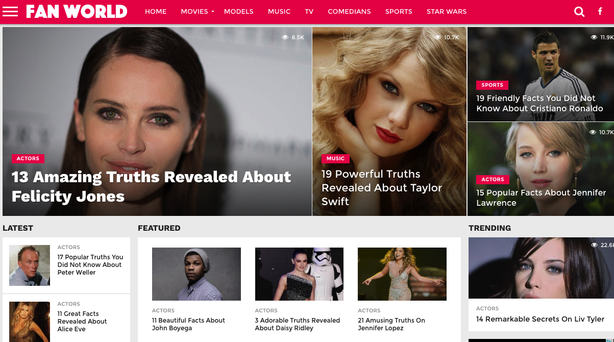This screenshot has height=342, width=614.
Task: Open 11 Great Facts About Alice Eve
Action: [82, 322]
